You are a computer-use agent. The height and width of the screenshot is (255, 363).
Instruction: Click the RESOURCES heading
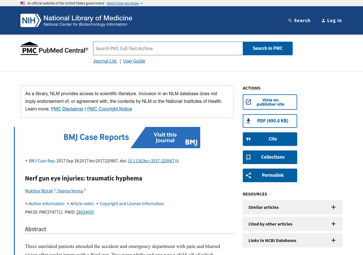click(255, 194)
